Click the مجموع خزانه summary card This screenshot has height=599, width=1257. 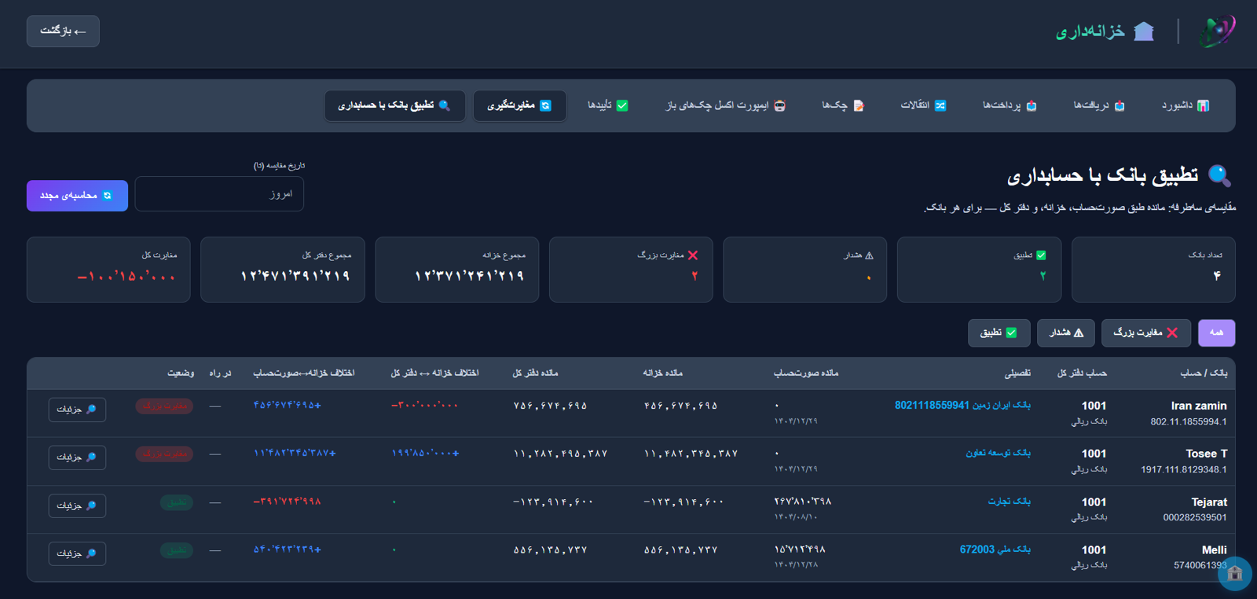(457, 270)
